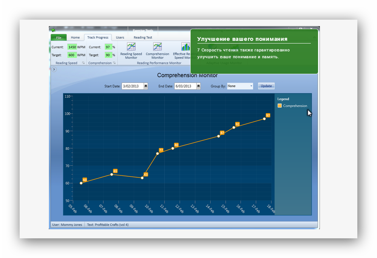Click the 05-Feb axis label
Viewport: 377px width, 258px height.
(x=73, y=208)
